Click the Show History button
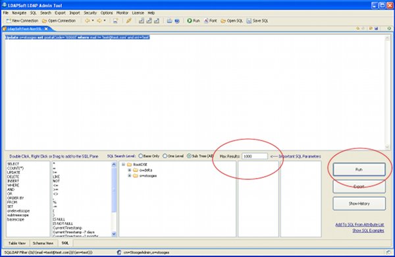 click(359, 204)
